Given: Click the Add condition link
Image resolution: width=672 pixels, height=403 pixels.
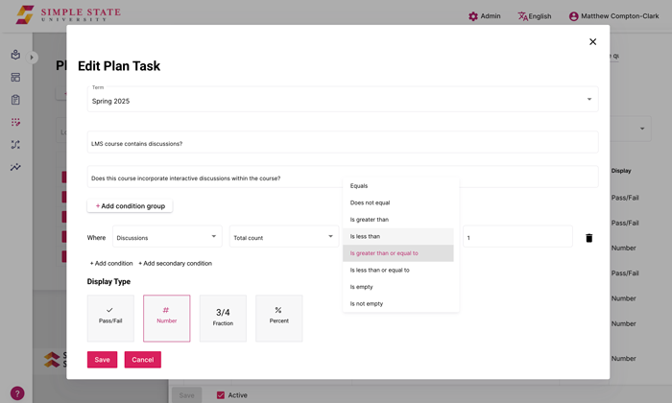Looking at the screenshot, I should (x=111, y=263).
